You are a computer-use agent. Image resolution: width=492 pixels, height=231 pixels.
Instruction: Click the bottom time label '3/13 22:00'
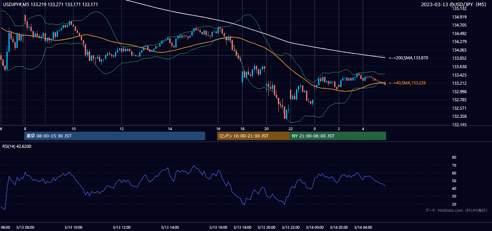coord(291,228)
